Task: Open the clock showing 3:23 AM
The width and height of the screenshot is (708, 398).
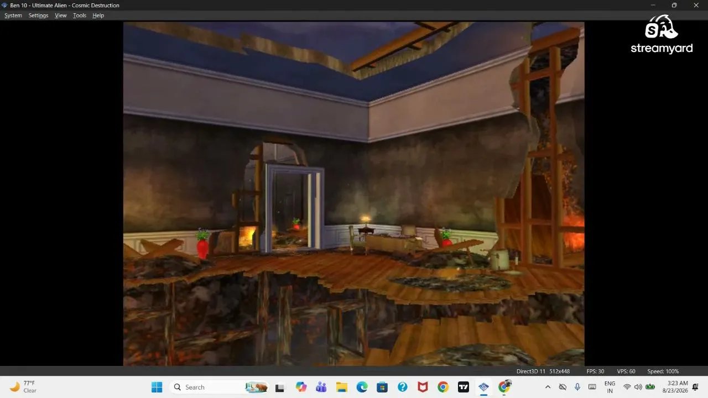Action: (x=675, y=387)
